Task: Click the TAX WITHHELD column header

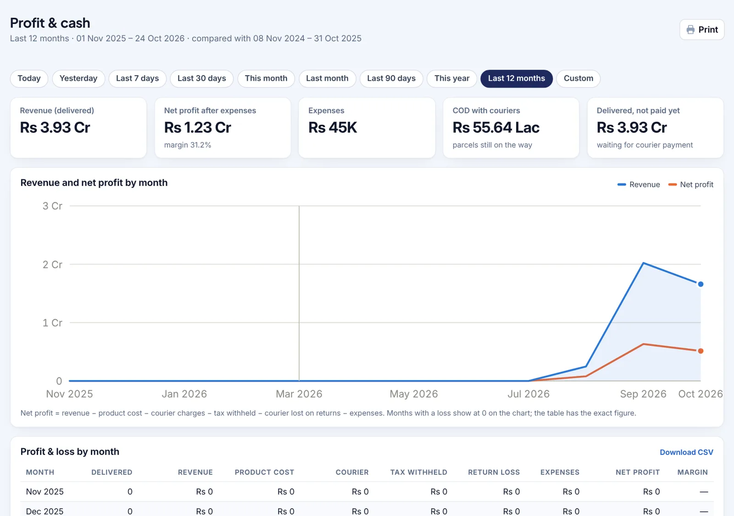Action: (419, 472)
